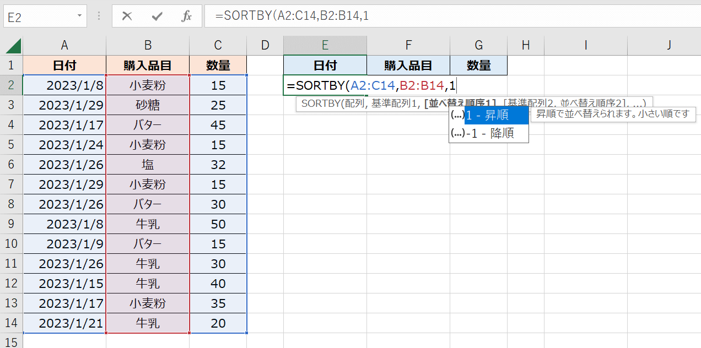
Task: Click the Cancel (X) formula bar icon
Action: (127, 17)
